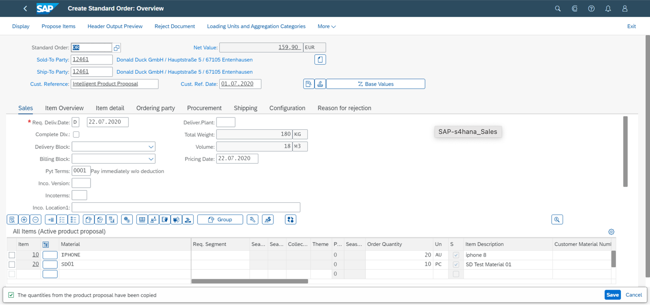Image resolution: width=650 pixels, height=305 pixels.
Task: Toggle S checkbox in SD Test Material 01 row
Action: [x=456, y=264]
